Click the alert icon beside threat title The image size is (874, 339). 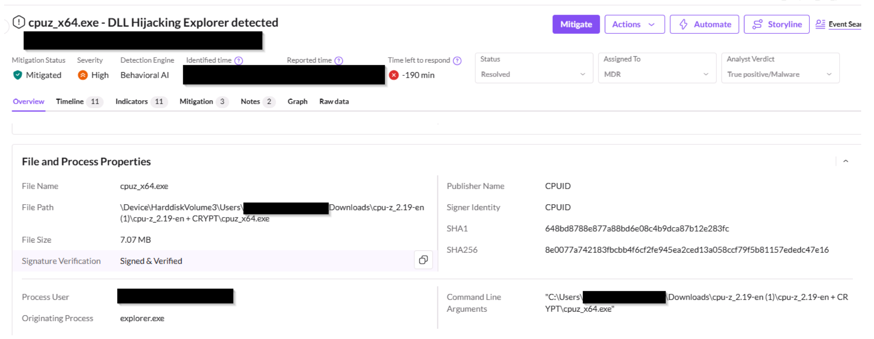(19, 22)
